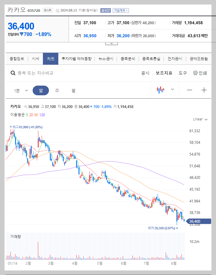Screen dimensions: 216x275
Task: Open the Linear scale dropdown
Action: click(x=200, y=119)
